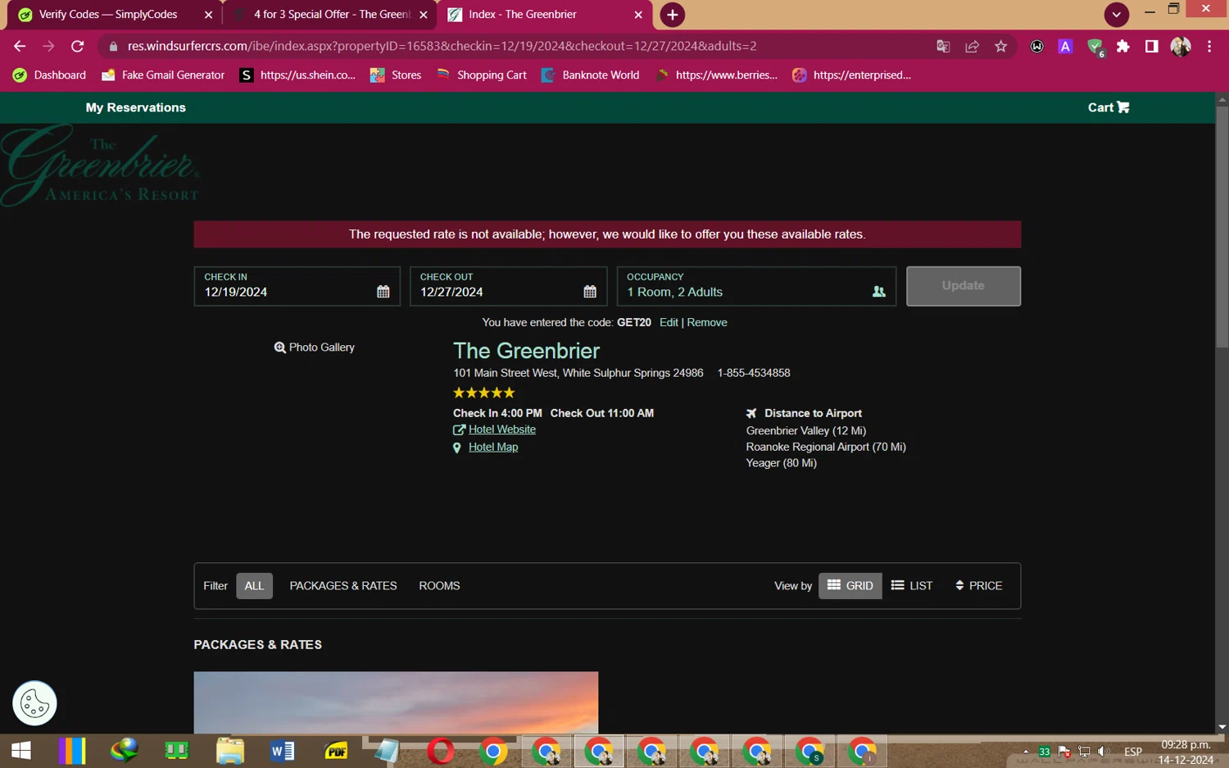Open the Hotel Map link
This screenshot has height=768, width=1229.
pyautogui.click(x=493, y=448)
